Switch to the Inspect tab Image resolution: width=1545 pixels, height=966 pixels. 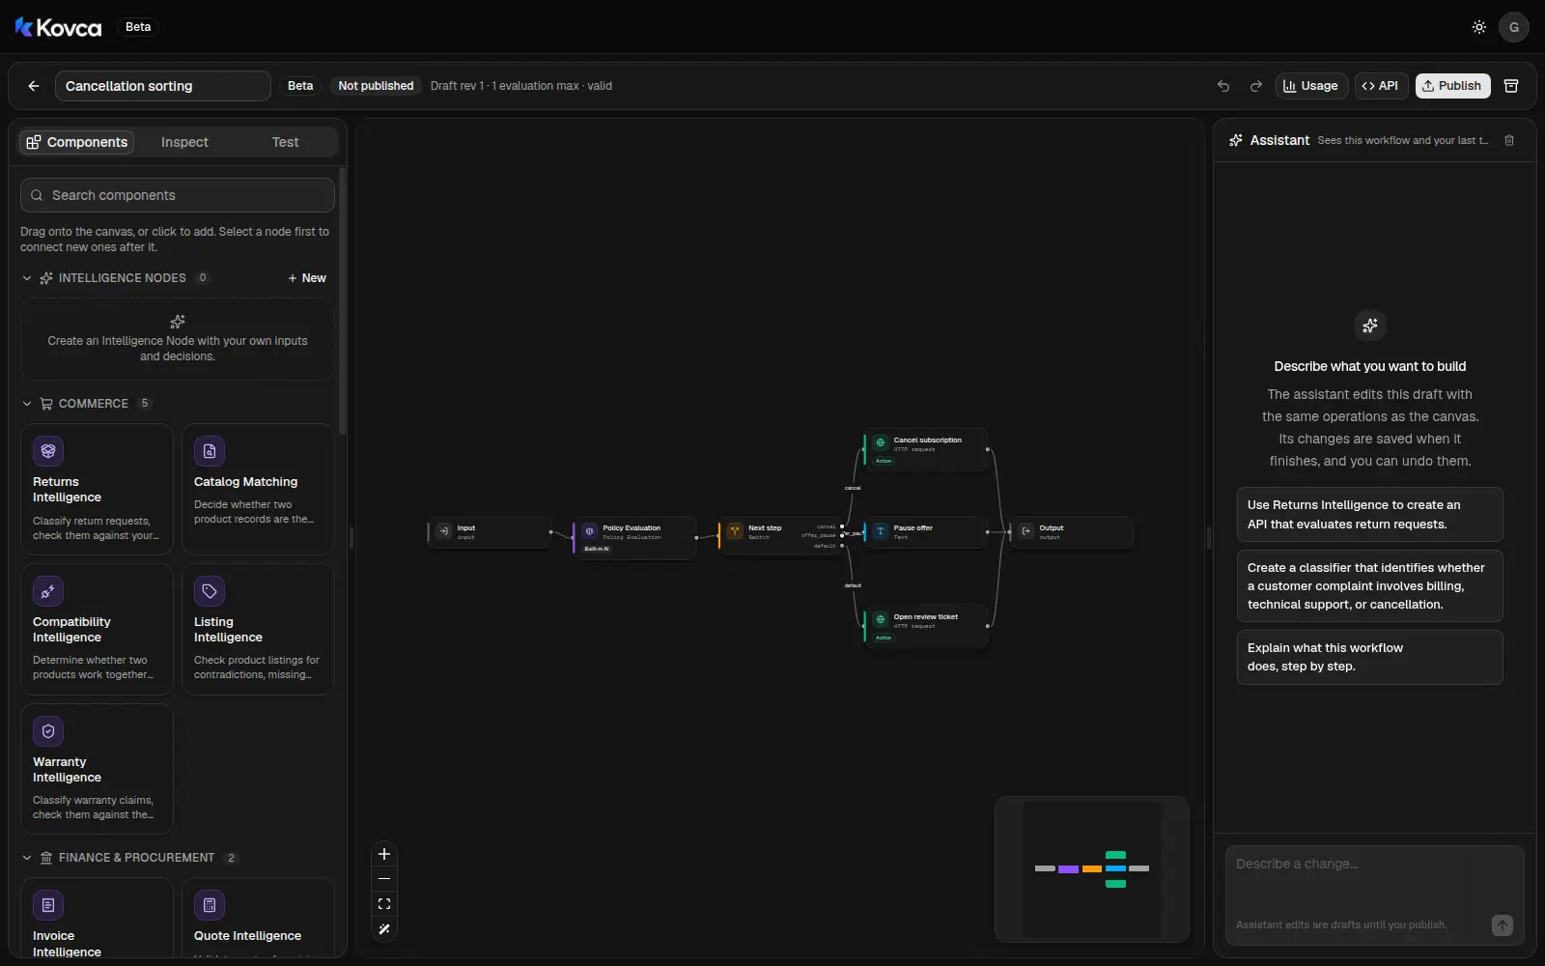click(184, 142)
